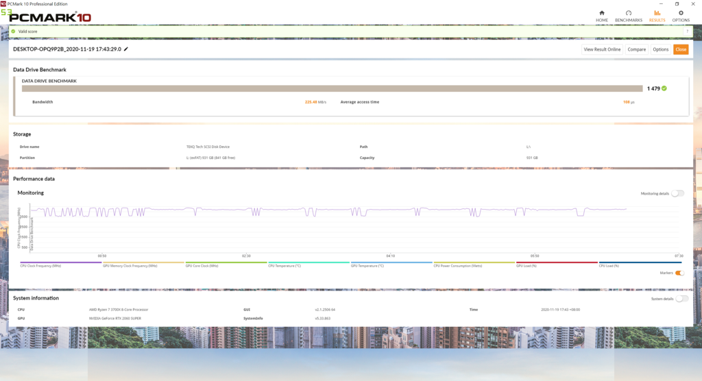The image size is (702, 381).
Task: Click View Result Online button
Action: pyautogui.click(x=602, y=49)
